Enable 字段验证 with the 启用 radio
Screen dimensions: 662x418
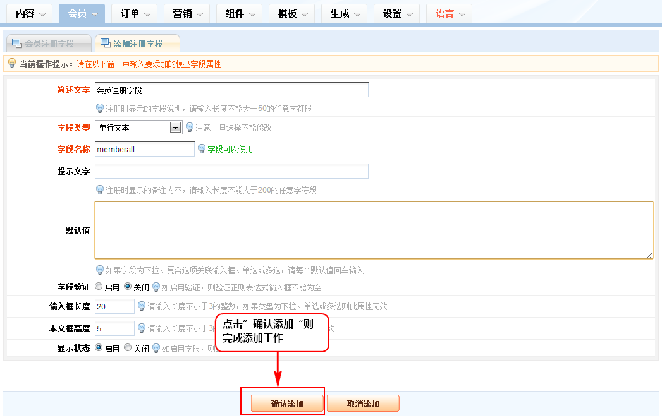[99, 286]
